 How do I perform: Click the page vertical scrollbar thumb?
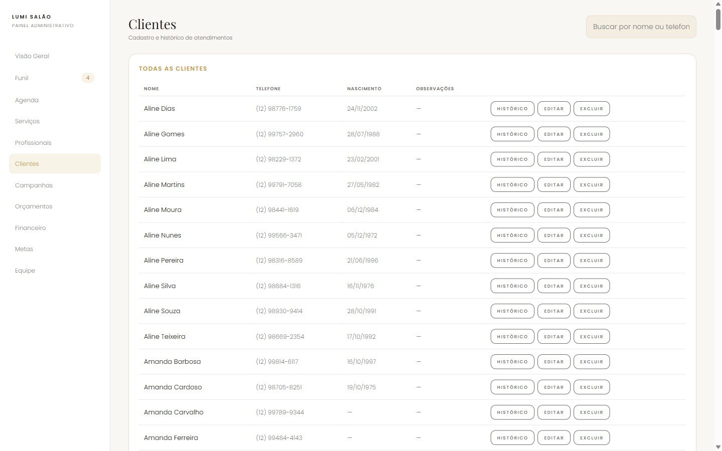[718, 19]
